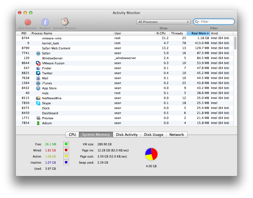Select the kernel_task process row

click(x=125, y=43)
